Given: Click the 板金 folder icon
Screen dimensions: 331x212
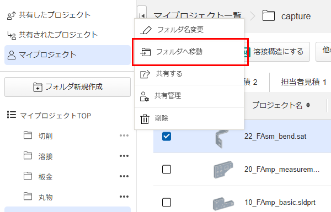Looking at the screenshot, I should [x=28, y=176].
